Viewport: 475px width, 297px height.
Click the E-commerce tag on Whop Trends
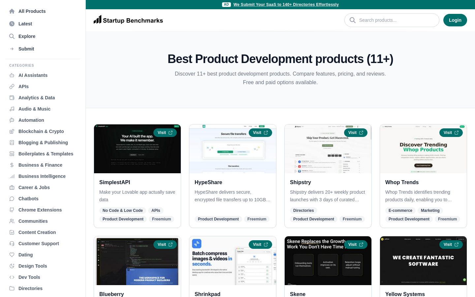(x=400, y=211)
